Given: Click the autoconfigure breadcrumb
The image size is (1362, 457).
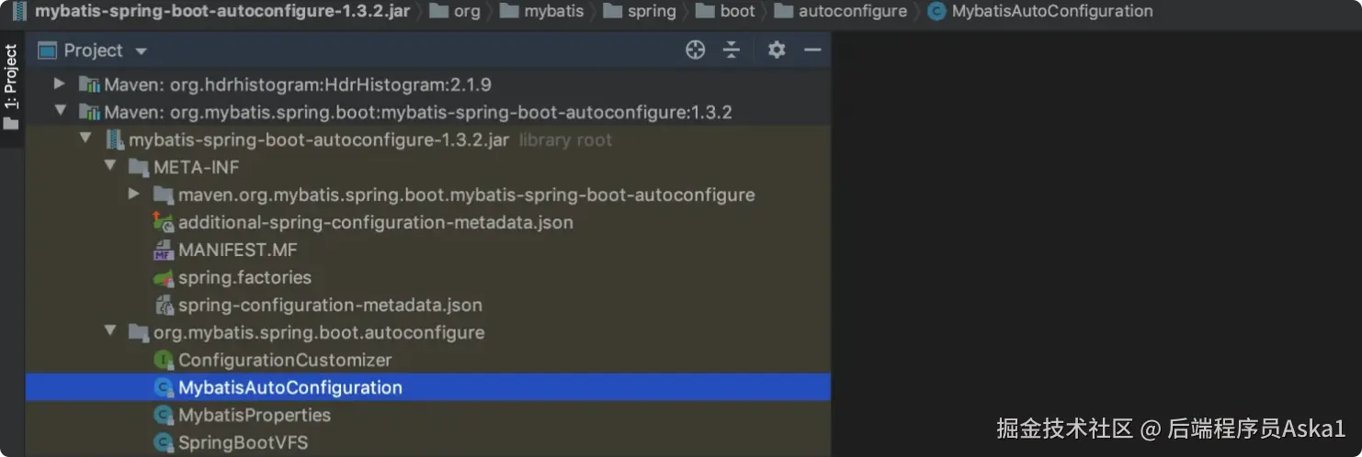Looking at the screenshot, I should (852, 12).
